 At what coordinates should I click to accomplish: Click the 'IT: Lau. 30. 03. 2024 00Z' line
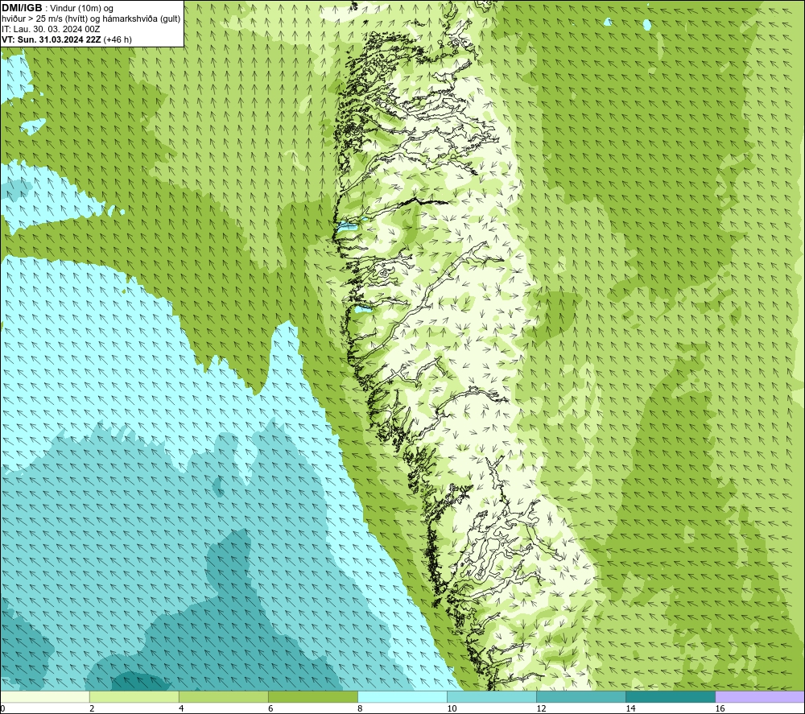pos(51,29)
